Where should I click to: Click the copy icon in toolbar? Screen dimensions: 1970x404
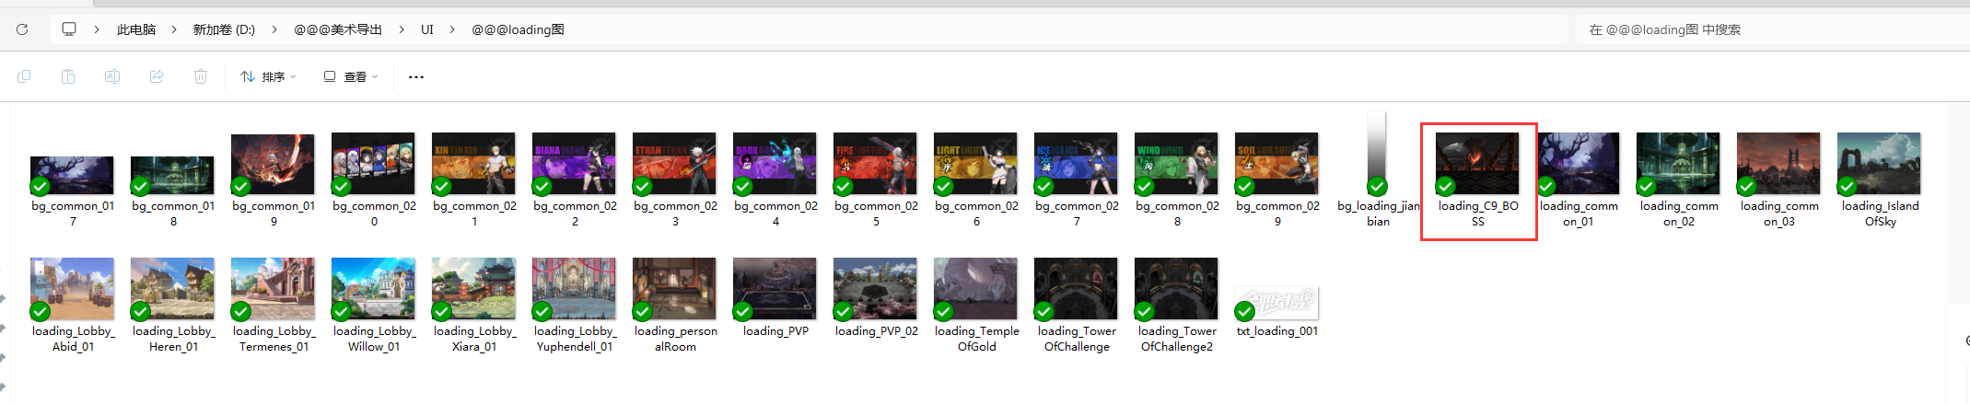(x=24, y=76)
